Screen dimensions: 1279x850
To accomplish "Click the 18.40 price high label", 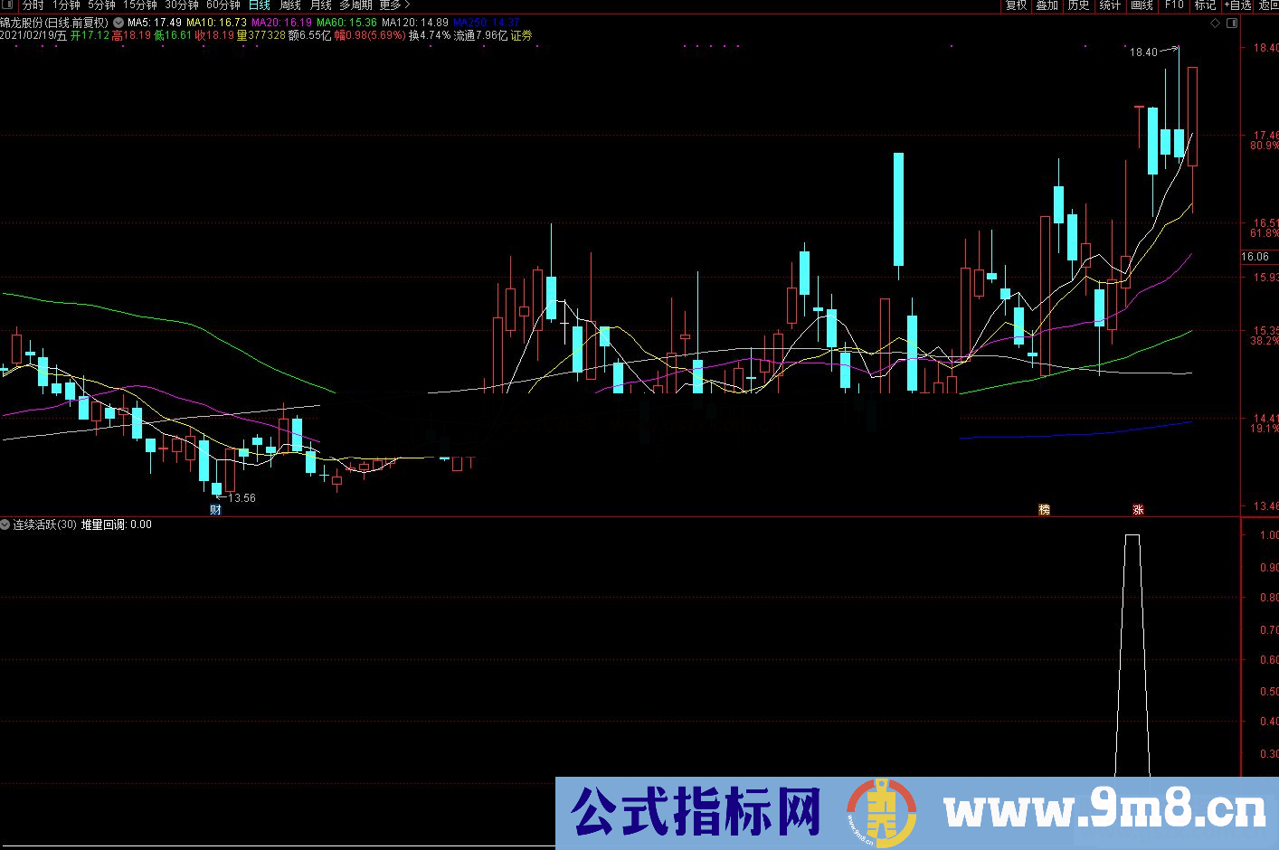I will [x=1143, y=52].
